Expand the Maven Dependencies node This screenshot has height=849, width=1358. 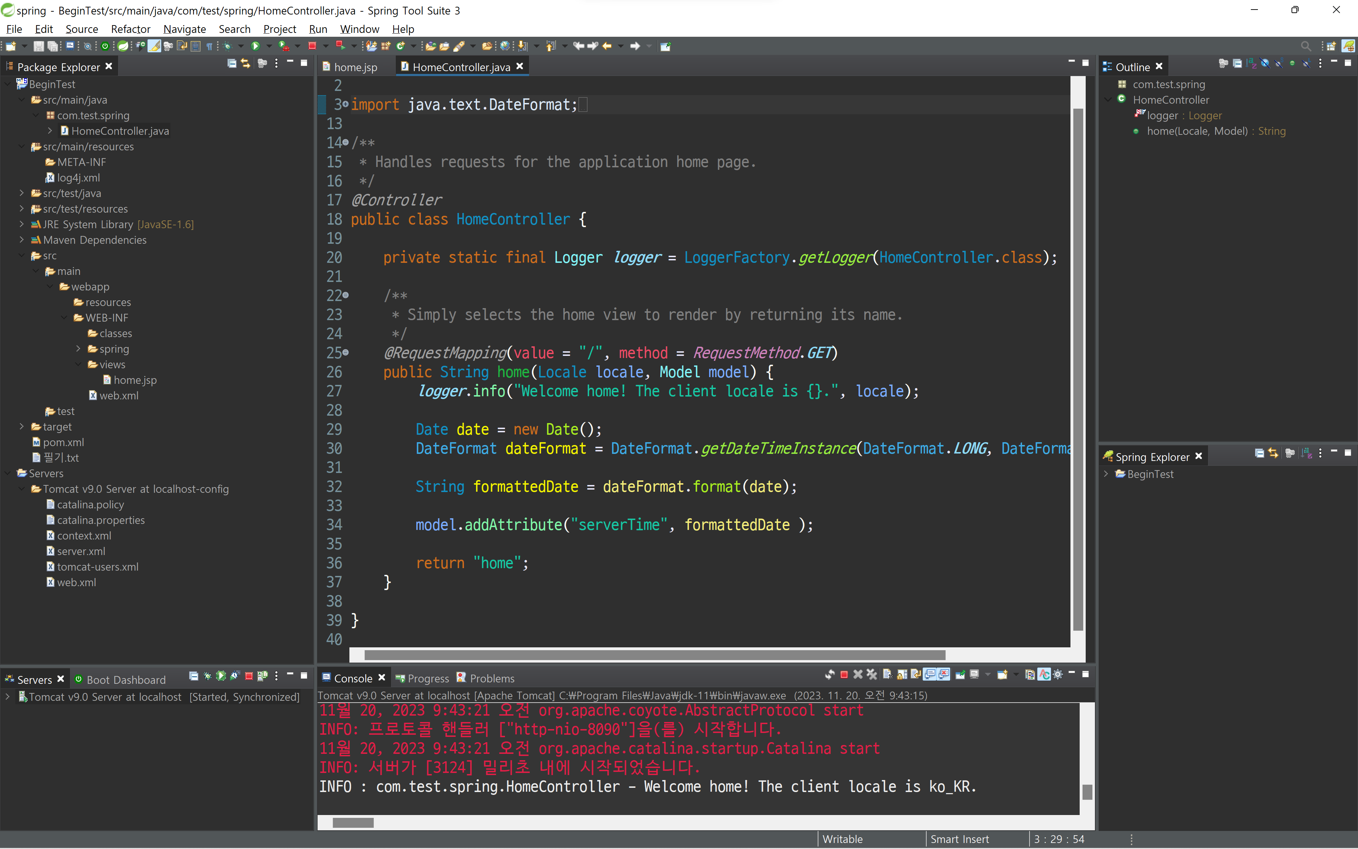coord(21,239)
